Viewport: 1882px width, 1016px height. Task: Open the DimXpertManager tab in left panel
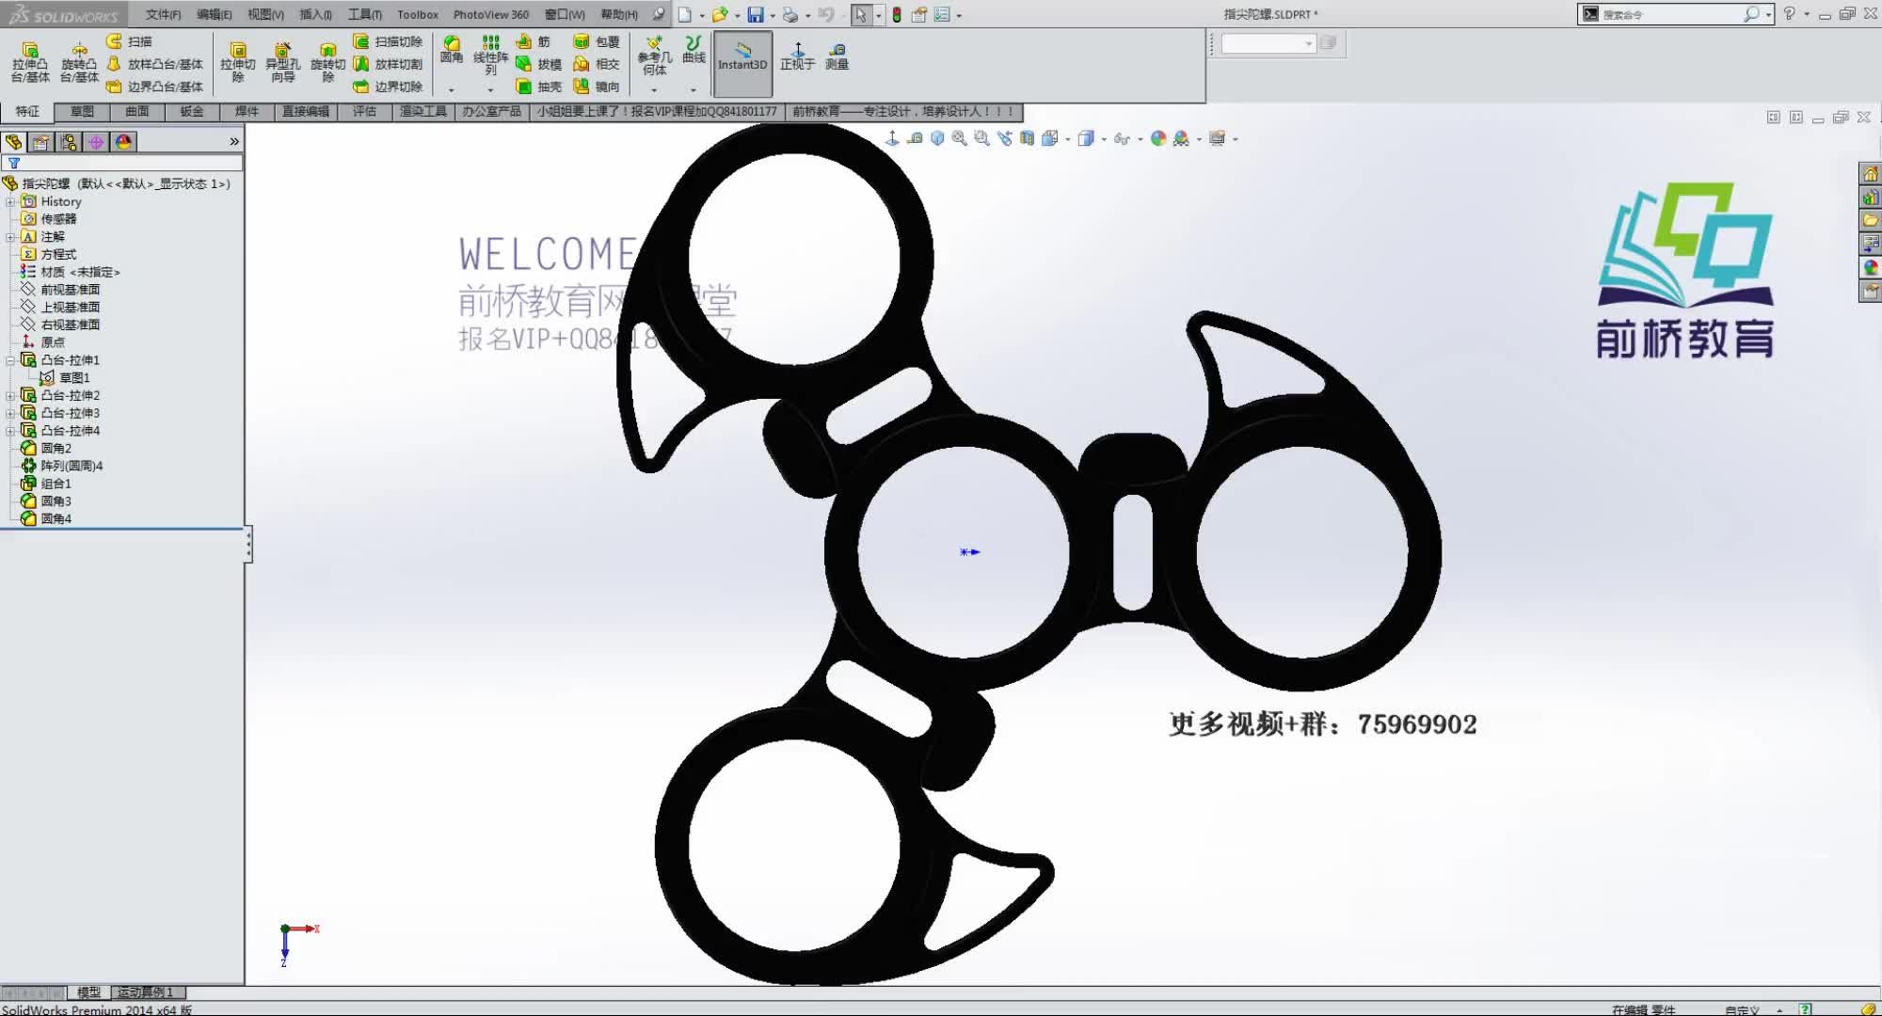pos(95,142)
